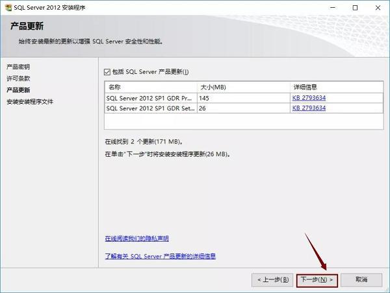
Task: Click the 上一步(B) back button
Action: click(272, 279)
